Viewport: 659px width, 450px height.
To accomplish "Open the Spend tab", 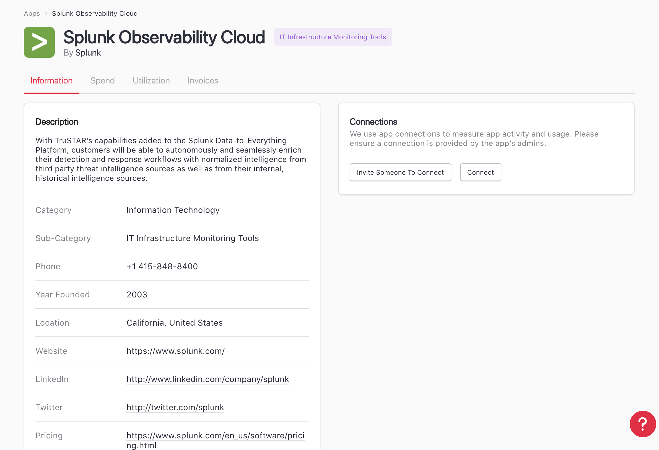I will coord(102,81).
